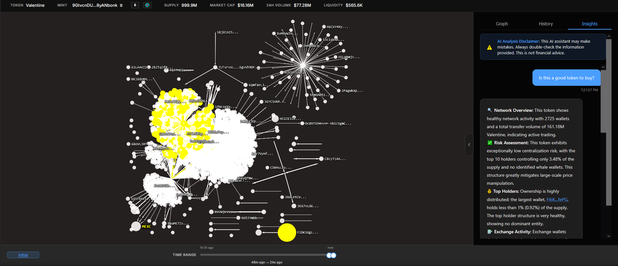Select the BkJ8doRM wallet node
Image resolution: width=618 pixels, height=266 pixels.
(128, 79)
